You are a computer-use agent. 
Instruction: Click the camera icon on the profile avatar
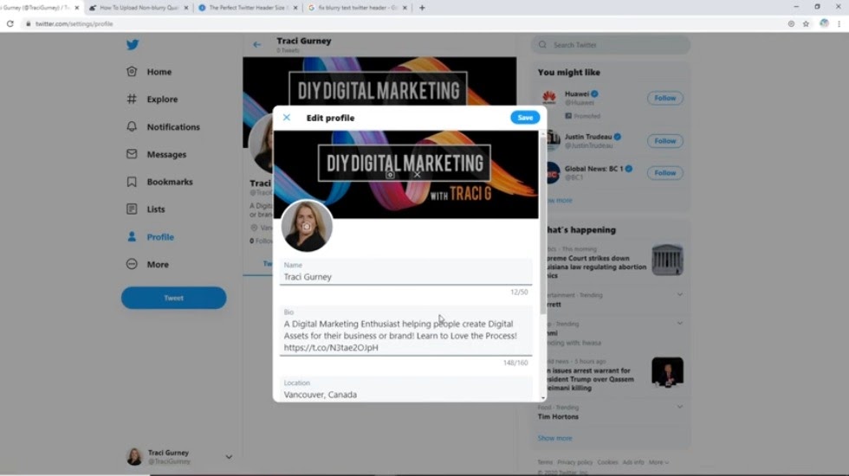[x=307, y=226]
